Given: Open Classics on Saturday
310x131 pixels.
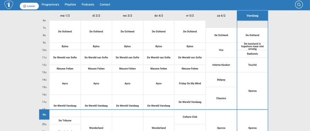Looking at the screenshot, I should coord(221,98).
